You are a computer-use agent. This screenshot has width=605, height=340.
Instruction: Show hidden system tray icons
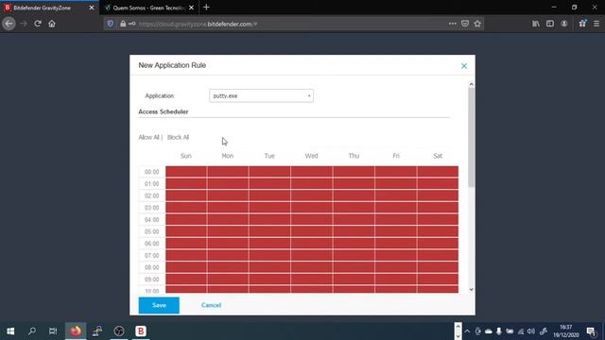467,331
